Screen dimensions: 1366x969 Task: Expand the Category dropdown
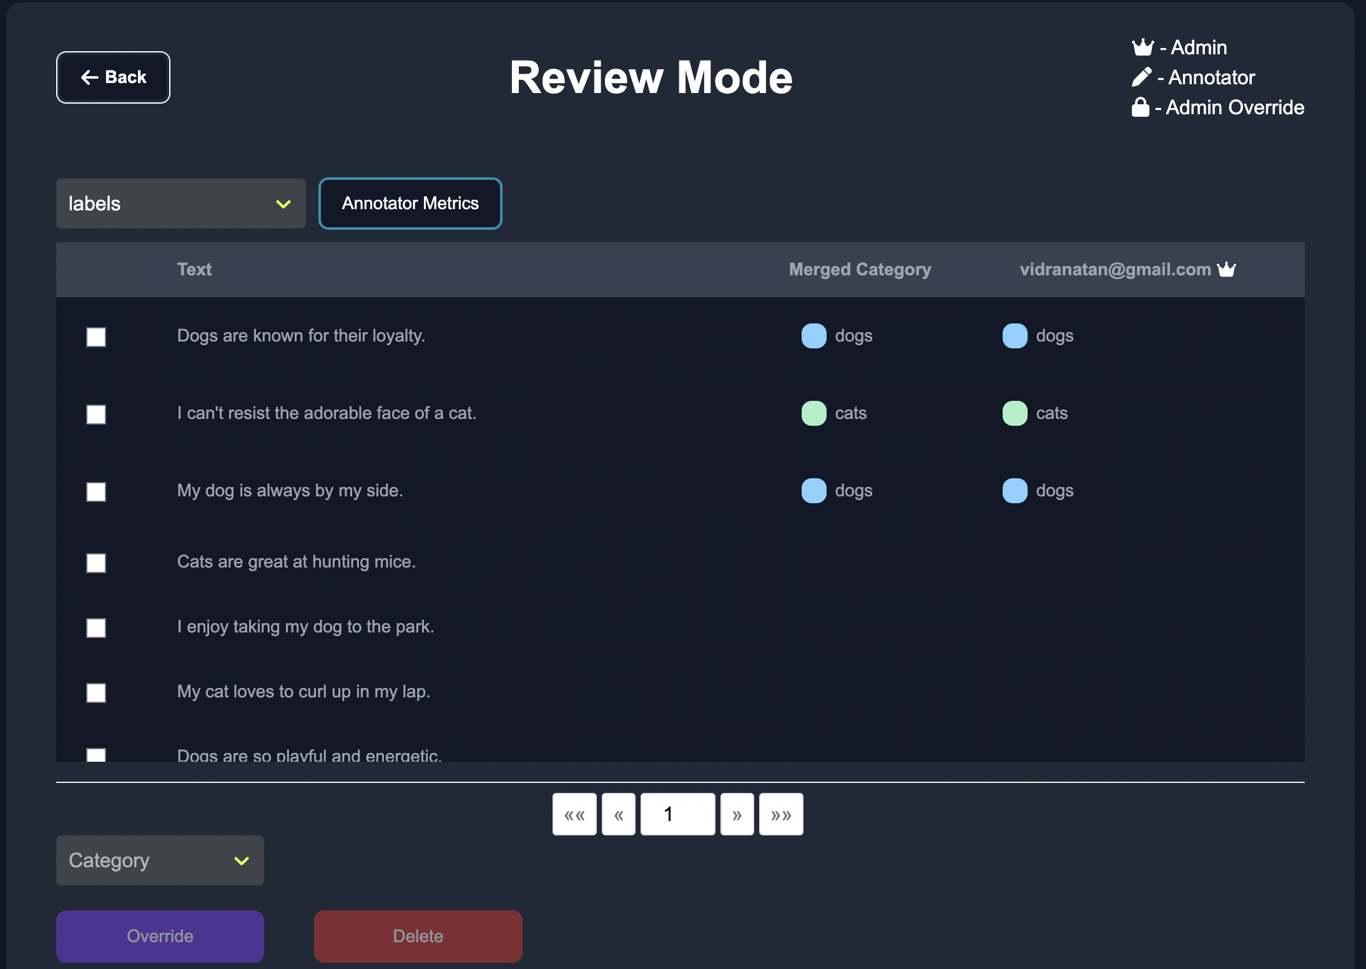pyautogui.click(x=160, y=860)
